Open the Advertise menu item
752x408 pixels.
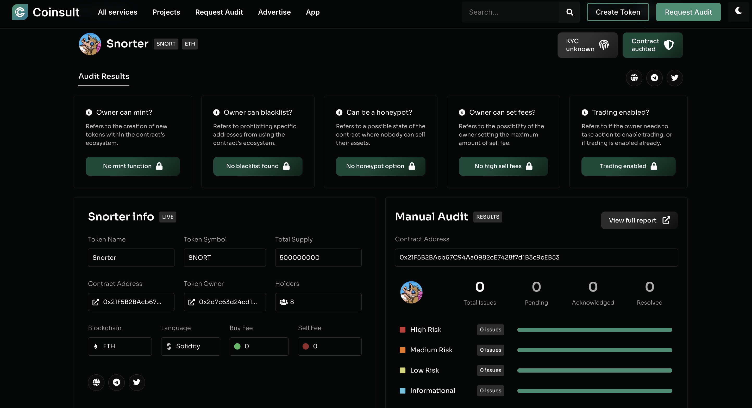(x=274, y=12)
